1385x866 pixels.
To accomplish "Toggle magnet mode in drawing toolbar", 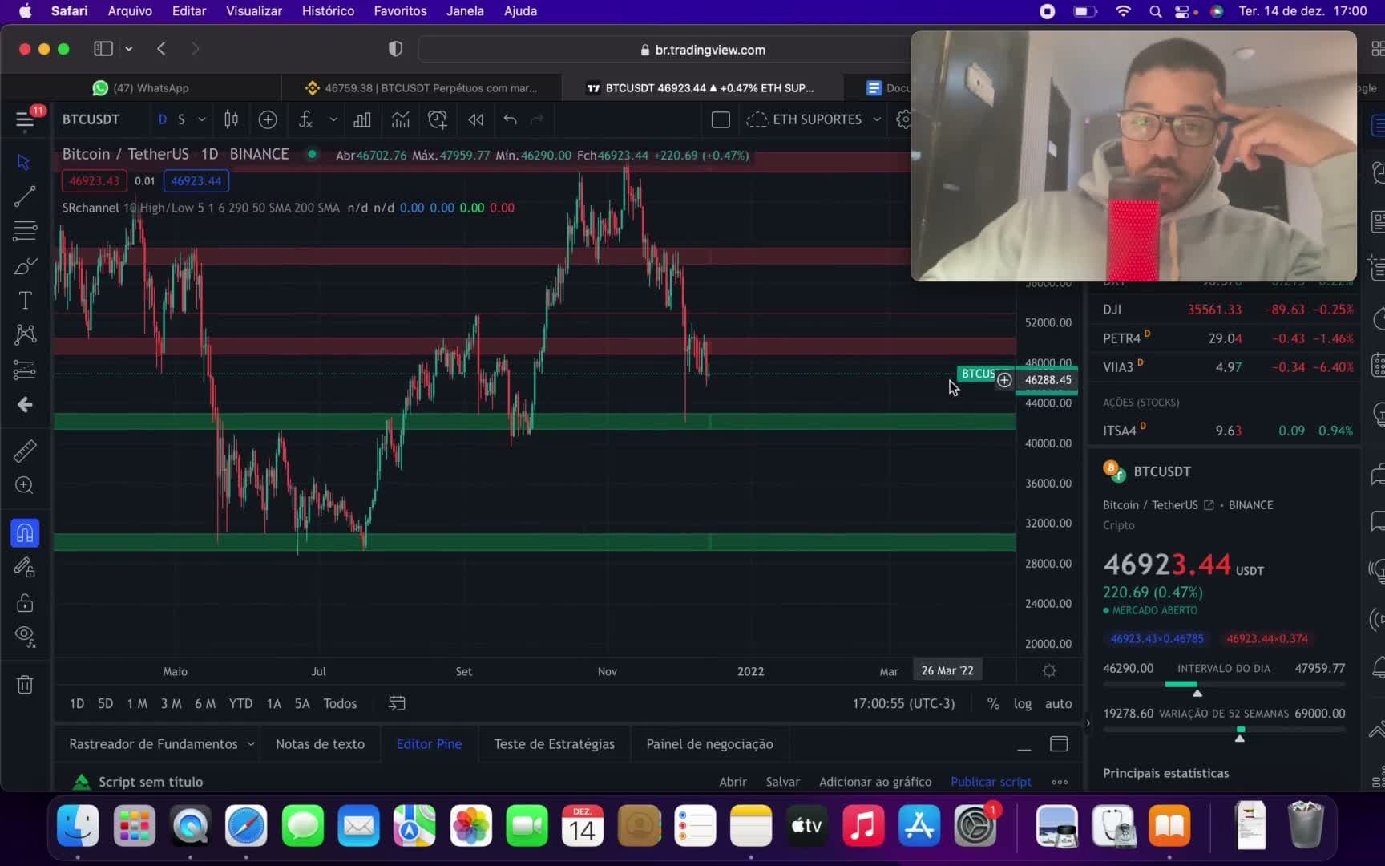I will pos(25,533).
